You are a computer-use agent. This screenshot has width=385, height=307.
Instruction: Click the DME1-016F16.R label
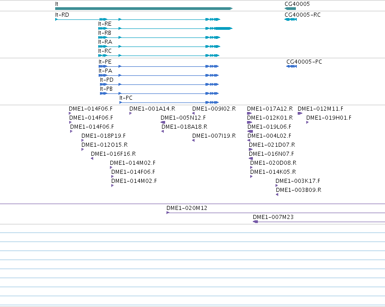114,154
